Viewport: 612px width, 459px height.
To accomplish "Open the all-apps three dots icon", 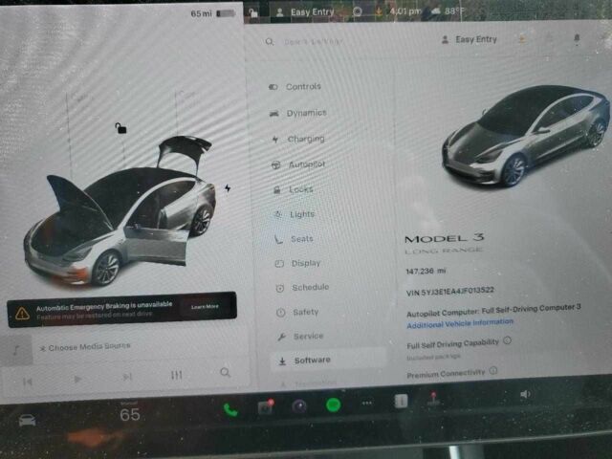I will [x=367, y=404].
